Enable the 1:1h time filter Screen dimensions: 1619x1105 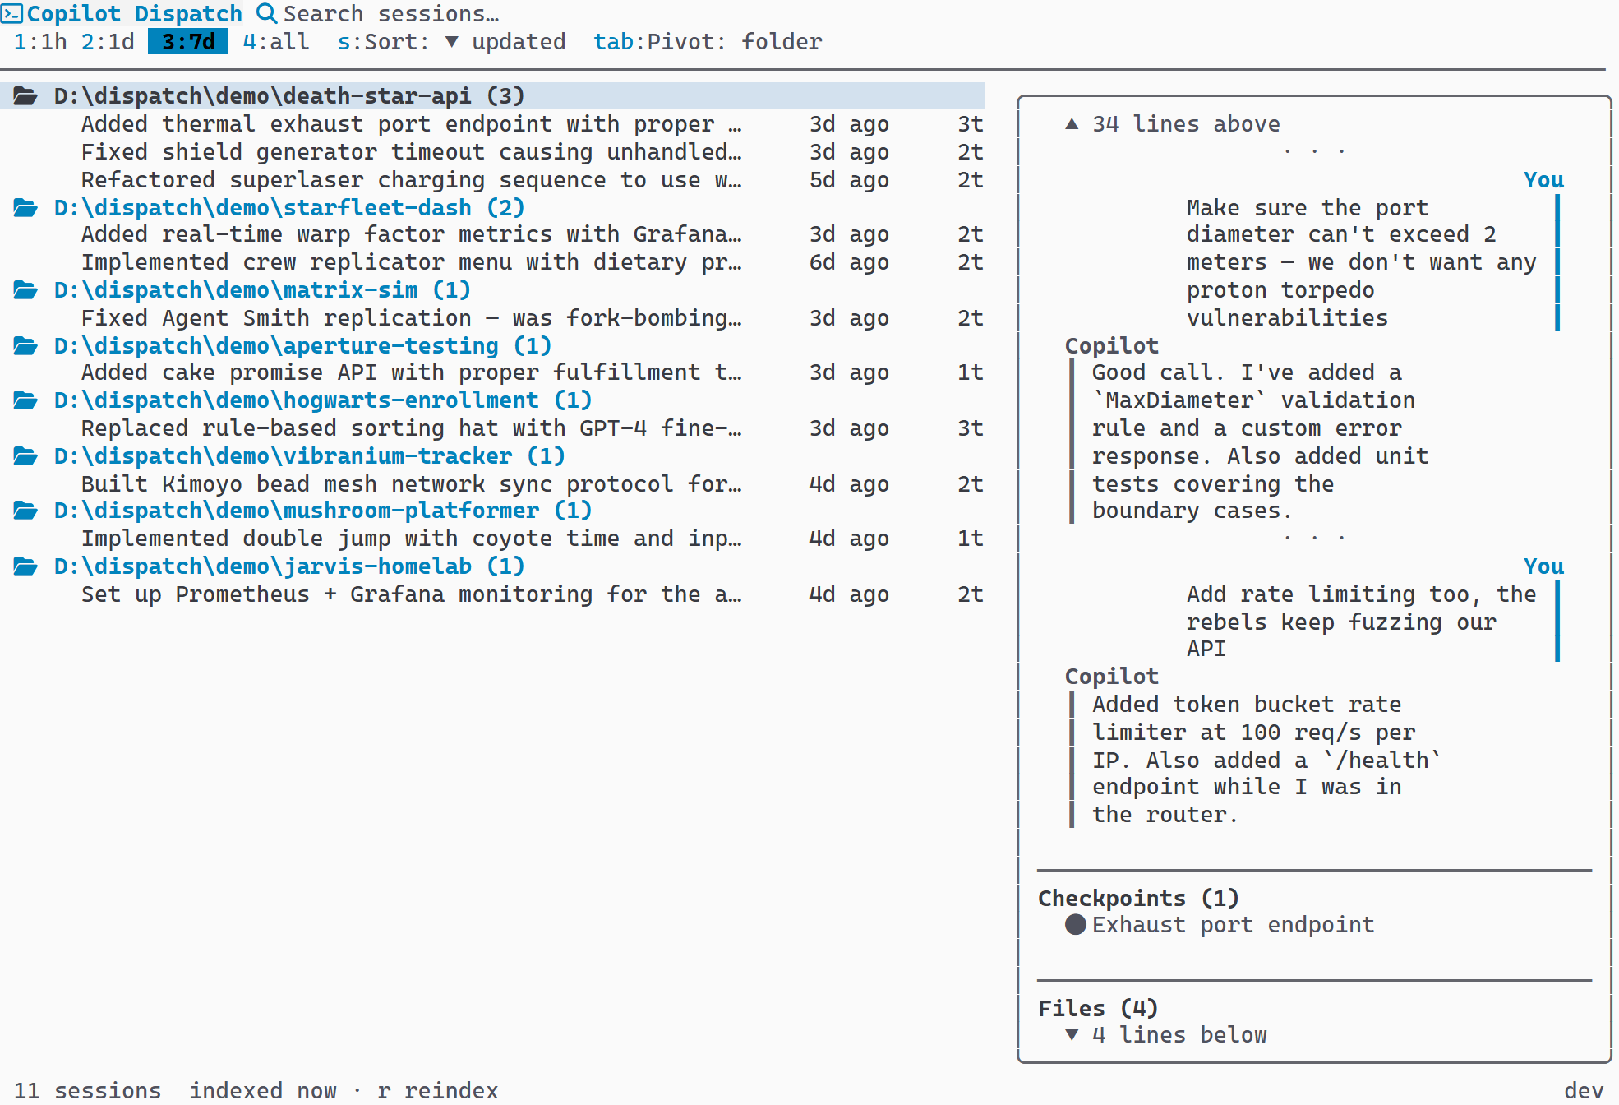coord(41,41)
